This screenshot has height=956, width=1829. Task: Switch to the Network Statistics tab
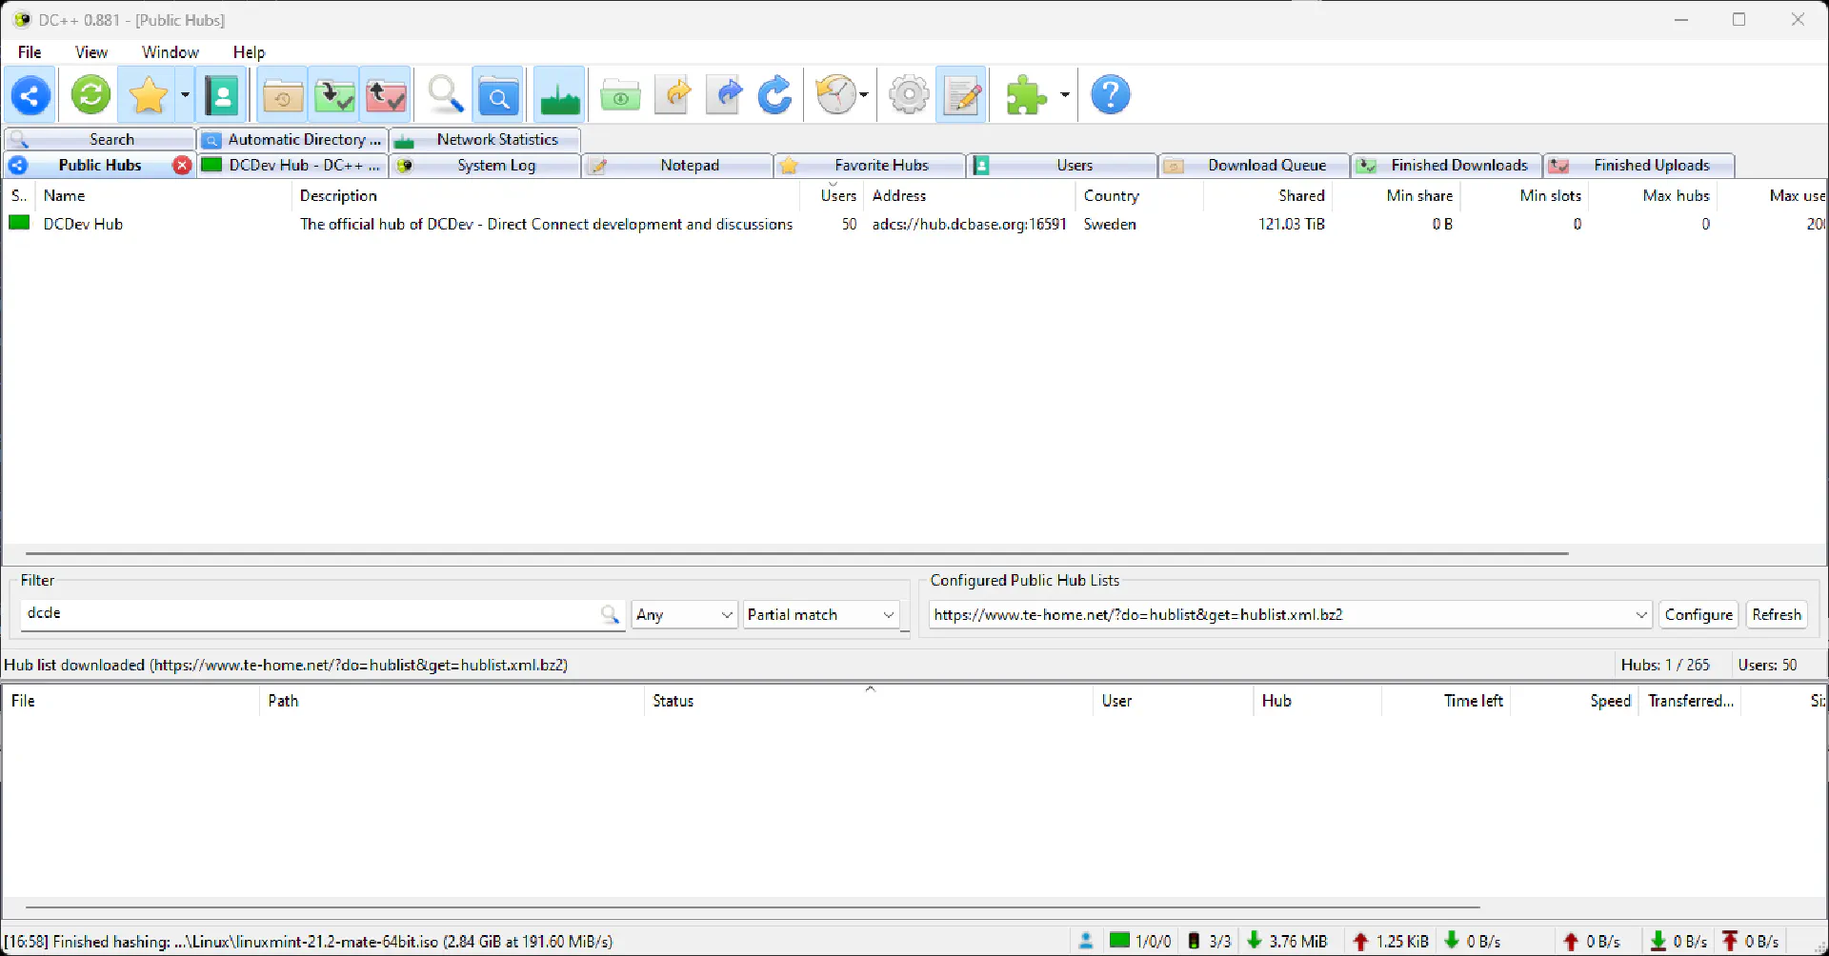(x=485, y=139)
